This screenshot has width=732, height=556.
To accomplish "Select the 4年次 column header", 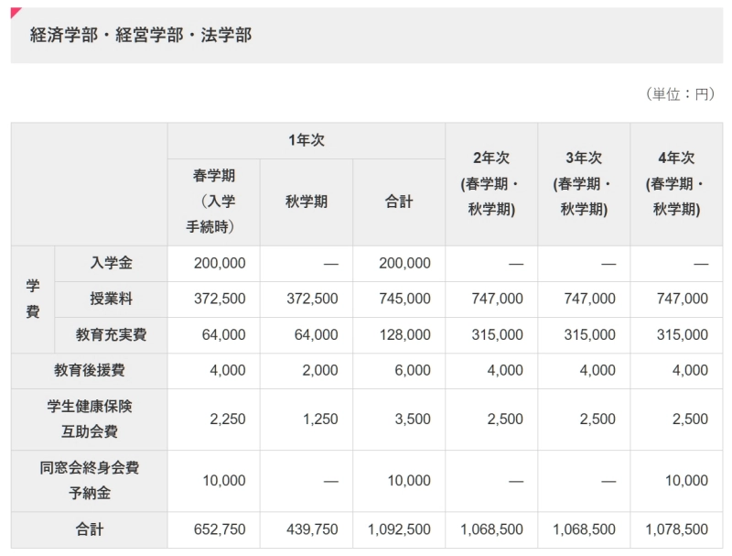I will tap(676, 183).
